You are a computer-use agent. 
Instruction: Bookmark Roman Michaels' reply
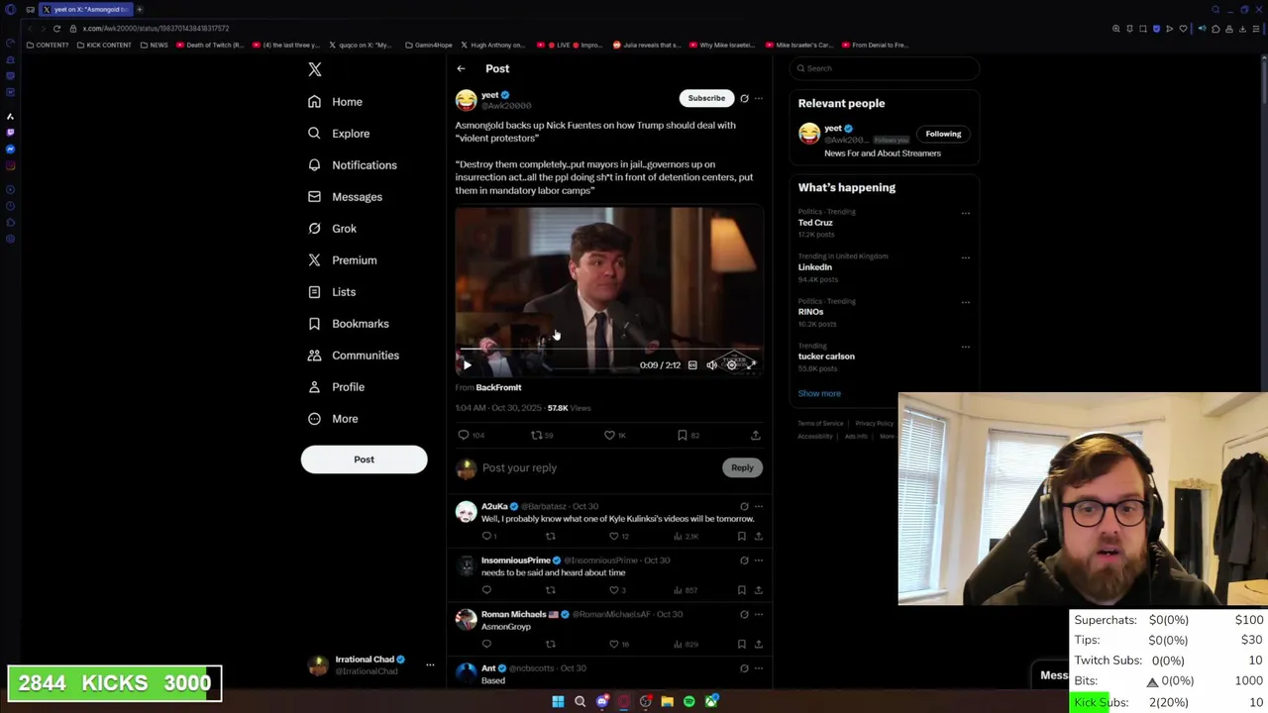[x=741, y=644]
